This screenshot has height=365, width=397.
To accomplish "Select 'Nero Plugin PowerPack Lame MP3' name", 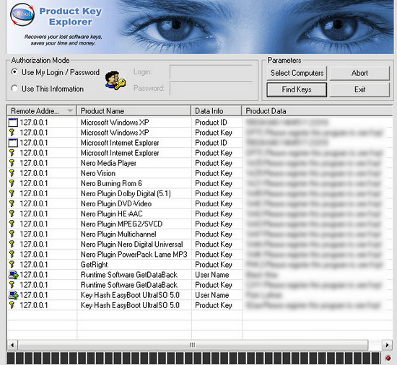I will tap(134, 254).
